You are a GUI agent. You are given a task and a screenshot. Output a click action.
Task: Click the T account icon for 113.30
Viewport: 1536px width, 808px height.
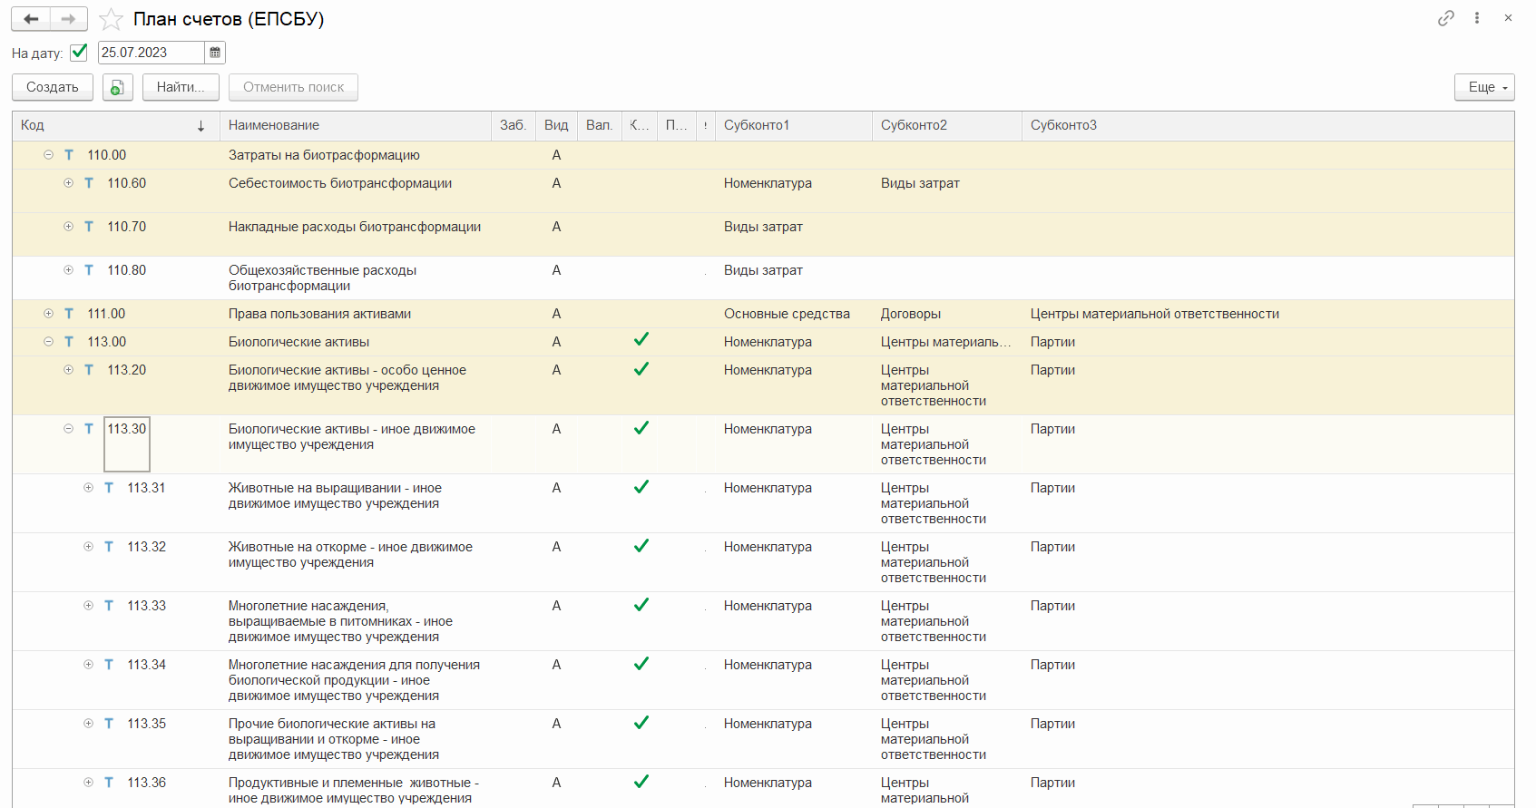click(x=89, y=429)
